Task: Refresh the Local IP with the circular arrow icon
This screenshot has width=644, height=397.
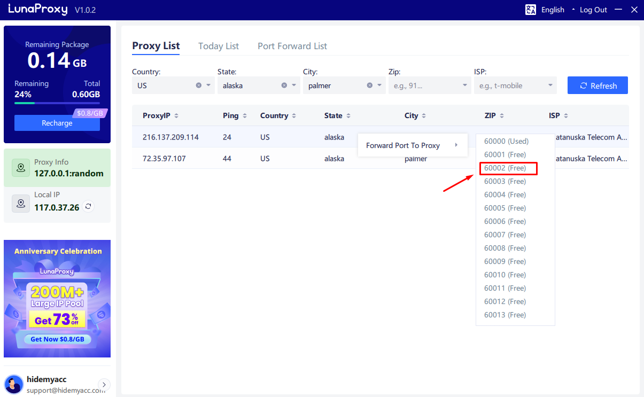Action: (88, 205)
